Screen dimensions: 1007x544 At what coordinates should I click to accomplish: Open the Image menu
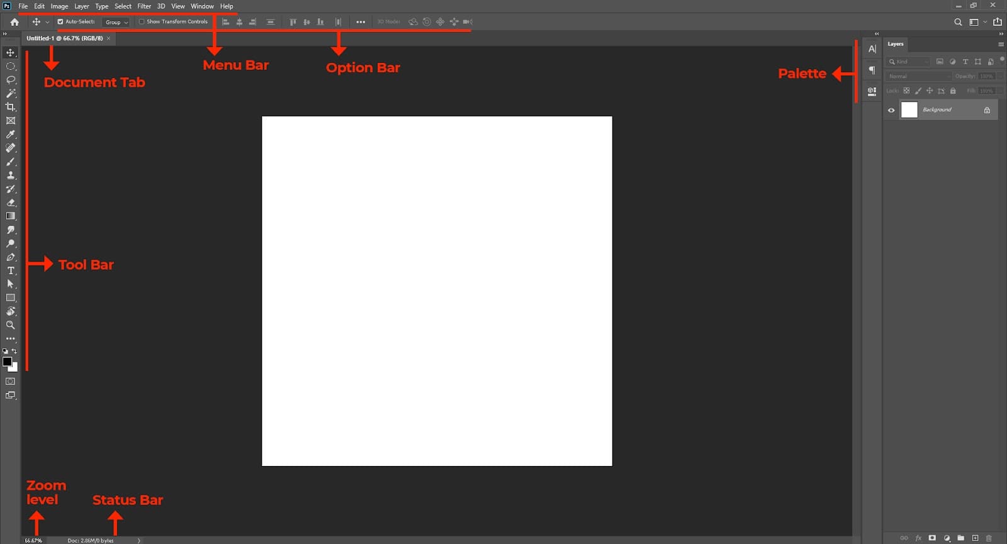59,6
